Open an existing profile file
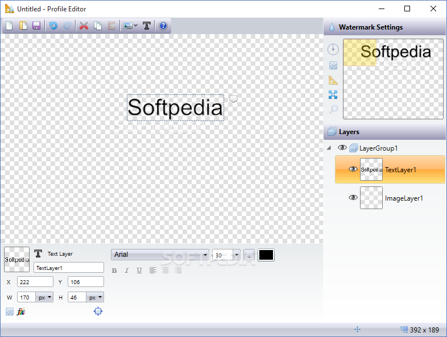The width and height of the screenshot is (447, 337). pos(23,26)
